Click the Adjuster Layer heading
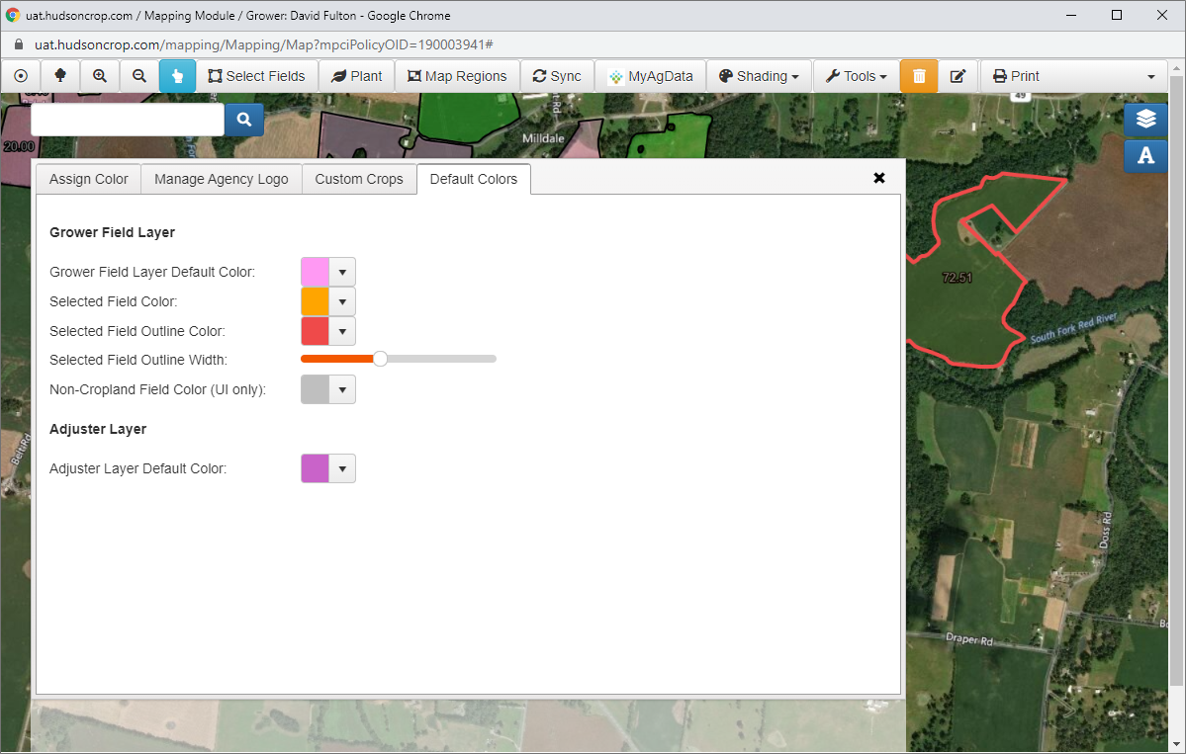 98,429
